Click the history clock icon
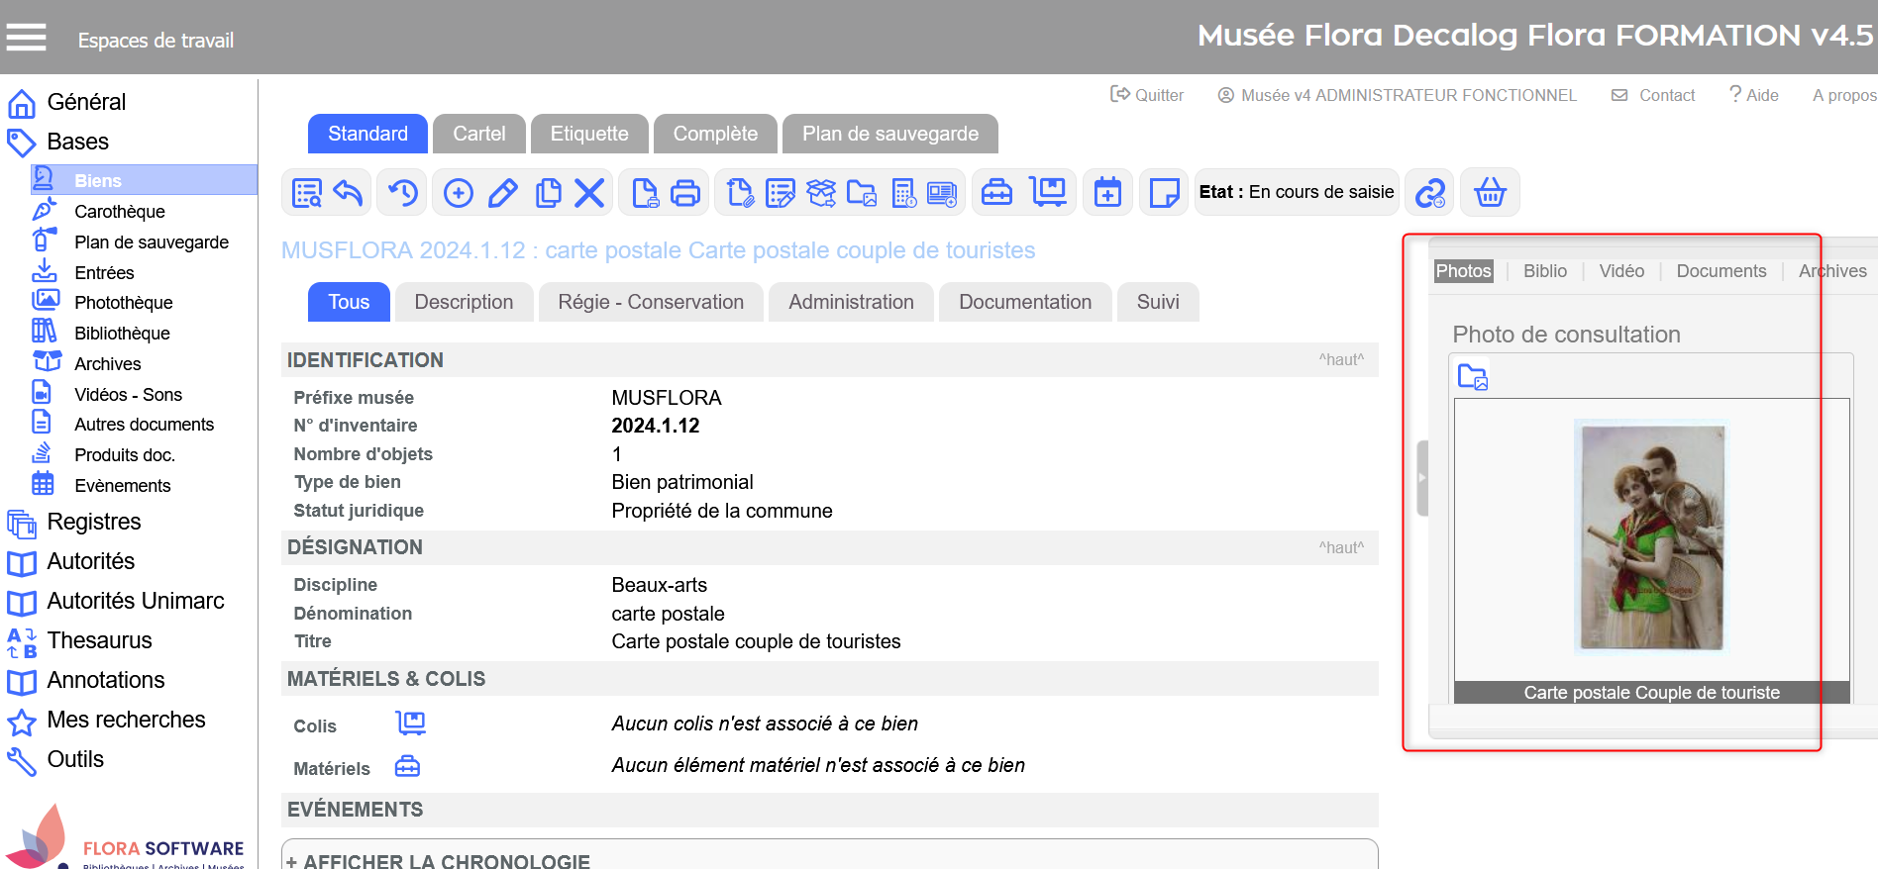 [403, 193]
